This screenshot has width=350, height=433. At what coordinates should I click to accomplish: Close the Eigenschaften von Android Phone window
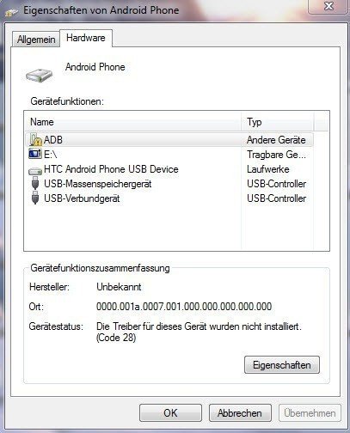click(x=329, y=6)
